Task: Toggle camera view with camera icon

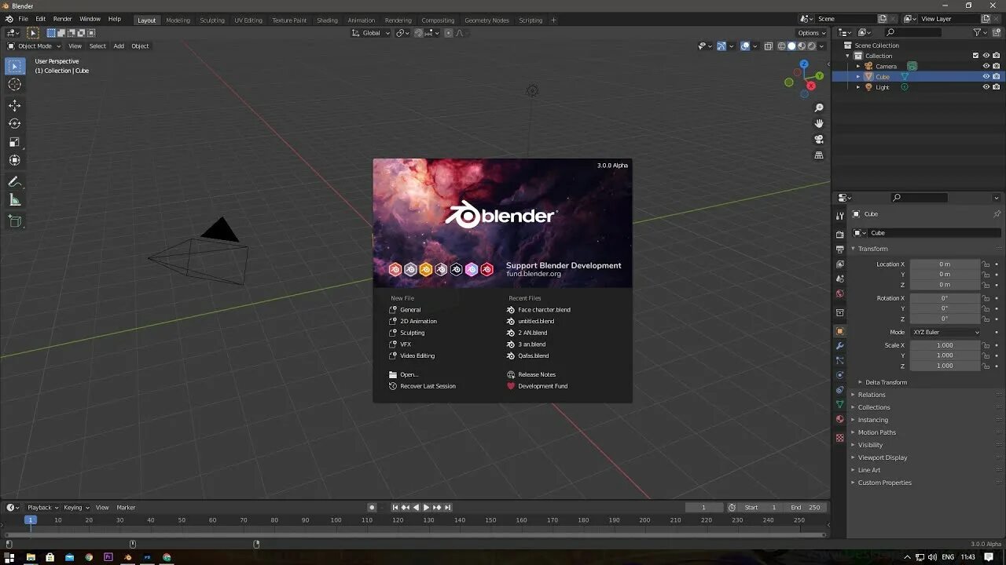Action: pos(818,139)
